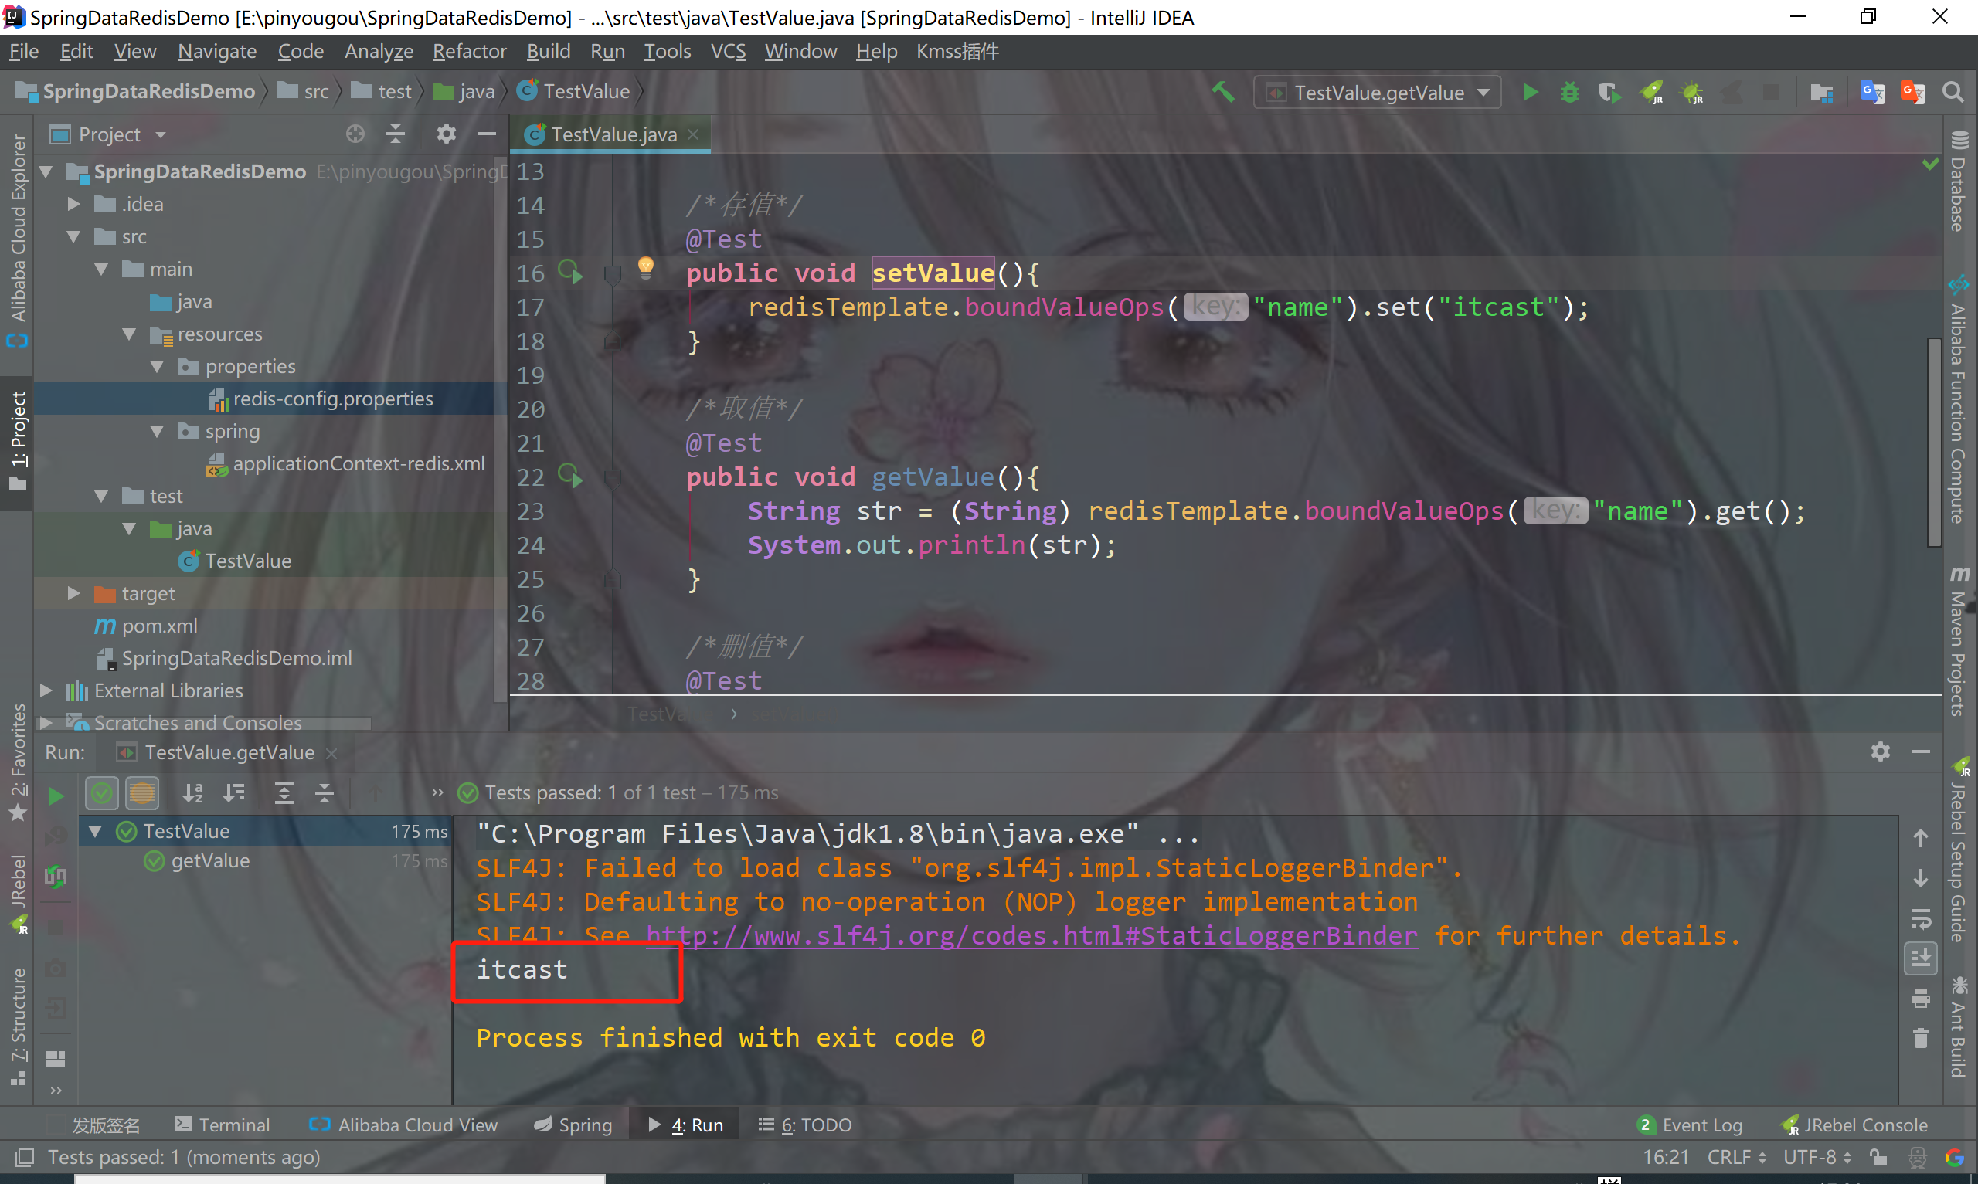Expand the target folder in project tree
The image size is (1978, 1184).
point(73,594)
